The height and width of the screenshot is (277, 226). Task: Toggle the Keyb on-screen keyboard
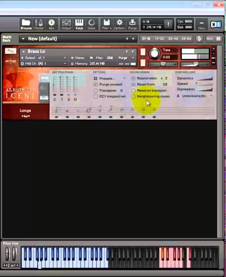[79, 24]
